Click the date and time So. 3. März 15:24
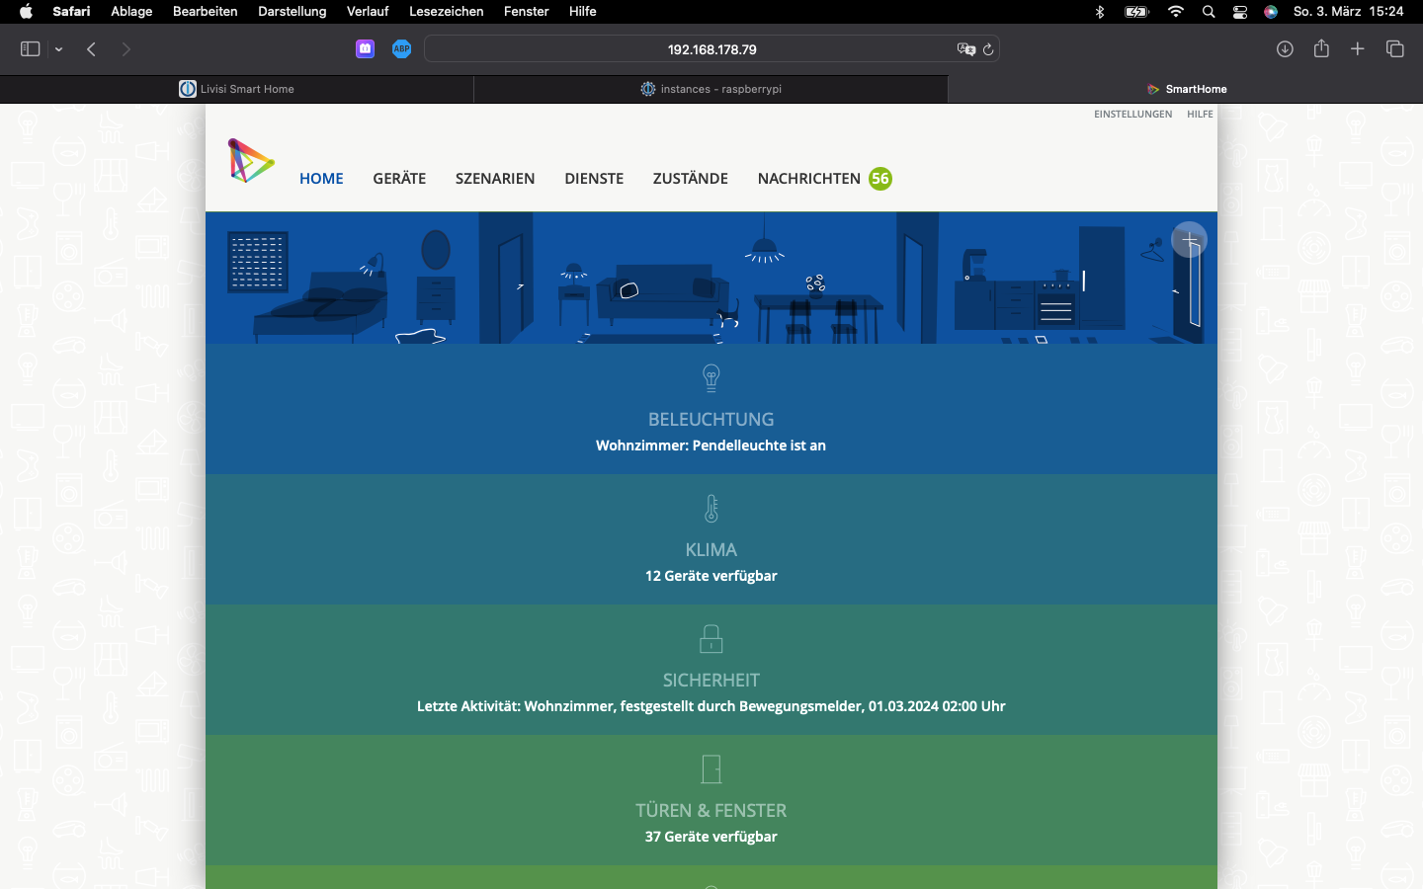The height and width of the screenshot is (889, 1423). [x=1348, y=11]
